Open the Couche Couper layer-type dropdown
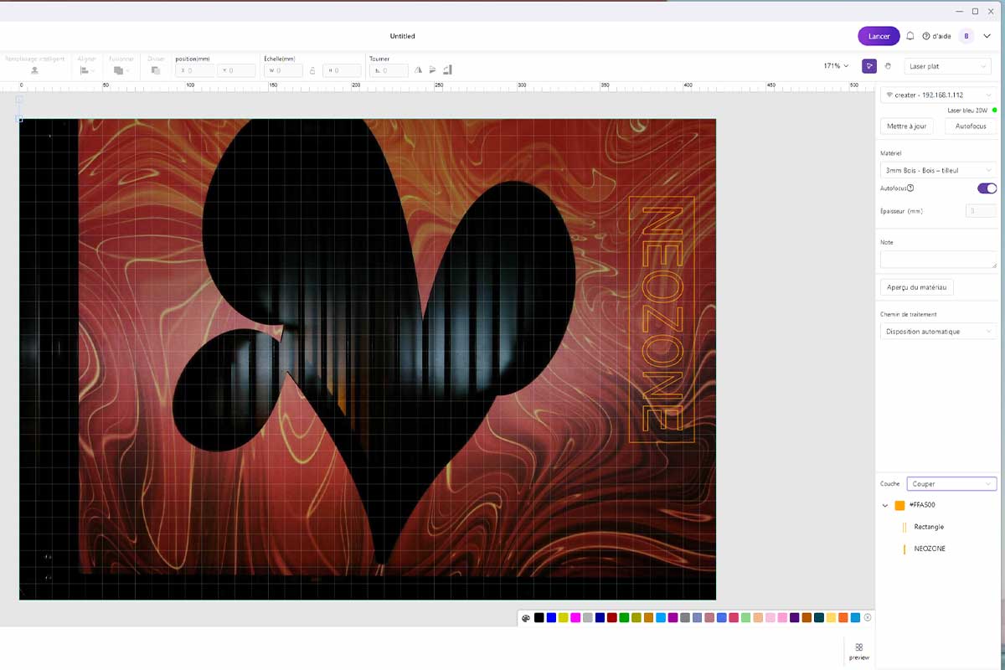The image size is (1005, 670). click(x=952, y=484)
